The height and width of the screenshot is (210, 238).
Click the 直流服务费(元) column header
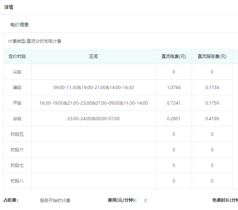(212, 56)
